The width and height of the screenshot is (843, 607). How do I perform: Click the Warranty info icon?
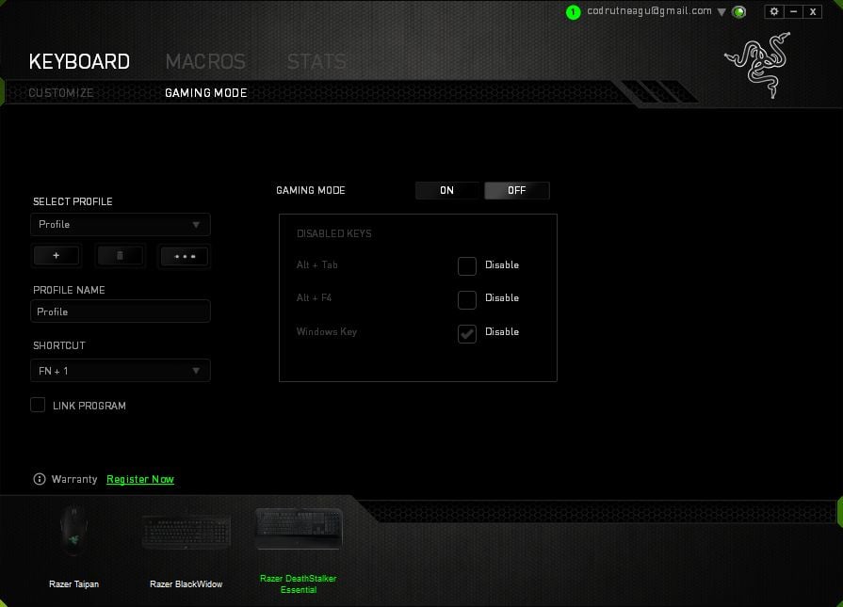(x=40, y=479)
